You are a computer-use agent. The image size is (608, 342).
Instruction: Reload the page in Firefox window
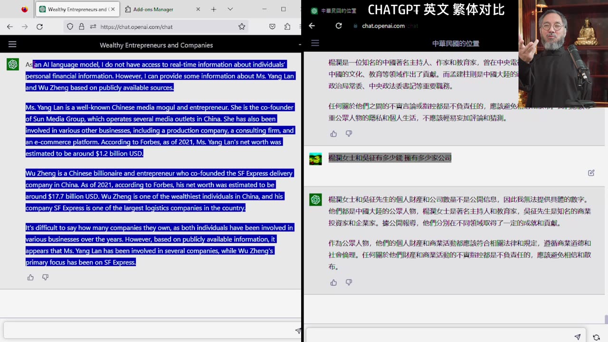point(40,27)
